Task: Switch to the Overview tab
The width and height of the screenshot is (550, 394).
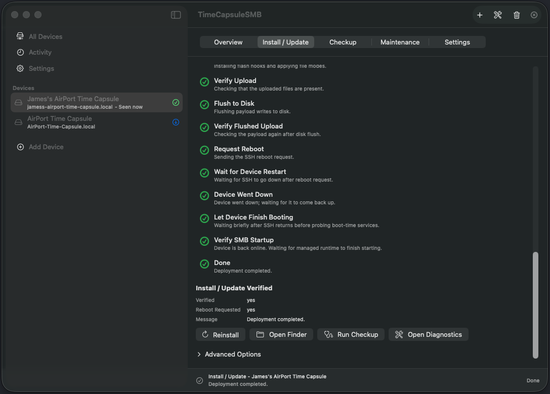Action: pyautogui.click(x=228, y=42)
